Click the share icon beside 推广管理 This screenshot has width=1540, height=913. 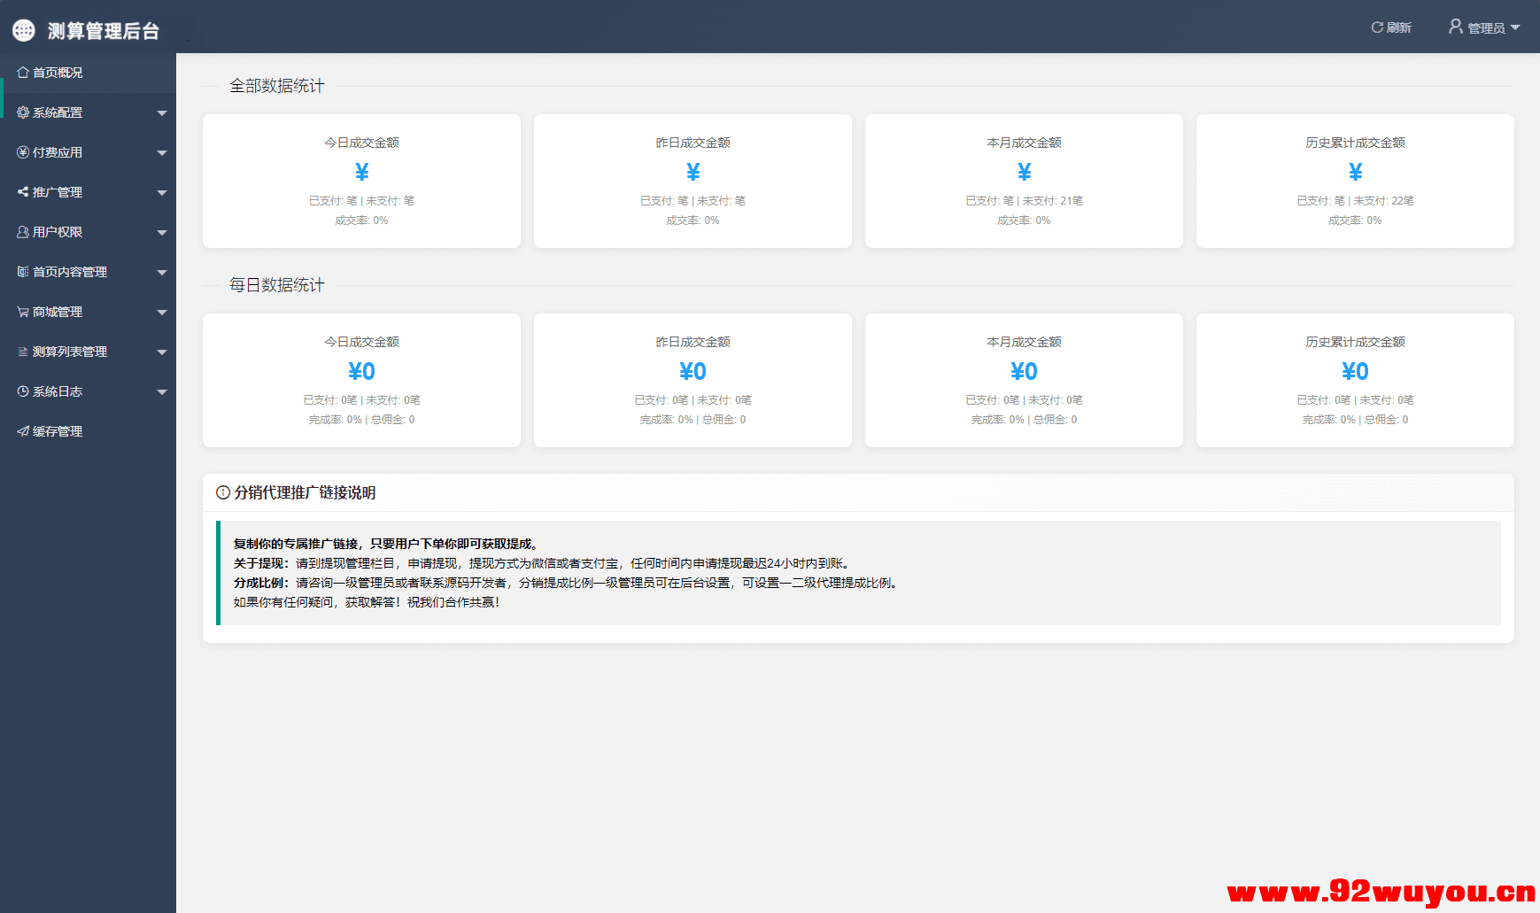coord(23,192)
